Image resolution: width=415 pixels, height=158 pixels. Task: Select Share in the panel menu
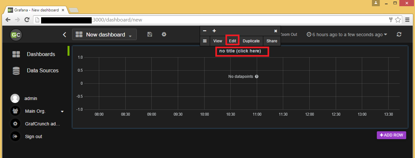click(x=272, y=41)
